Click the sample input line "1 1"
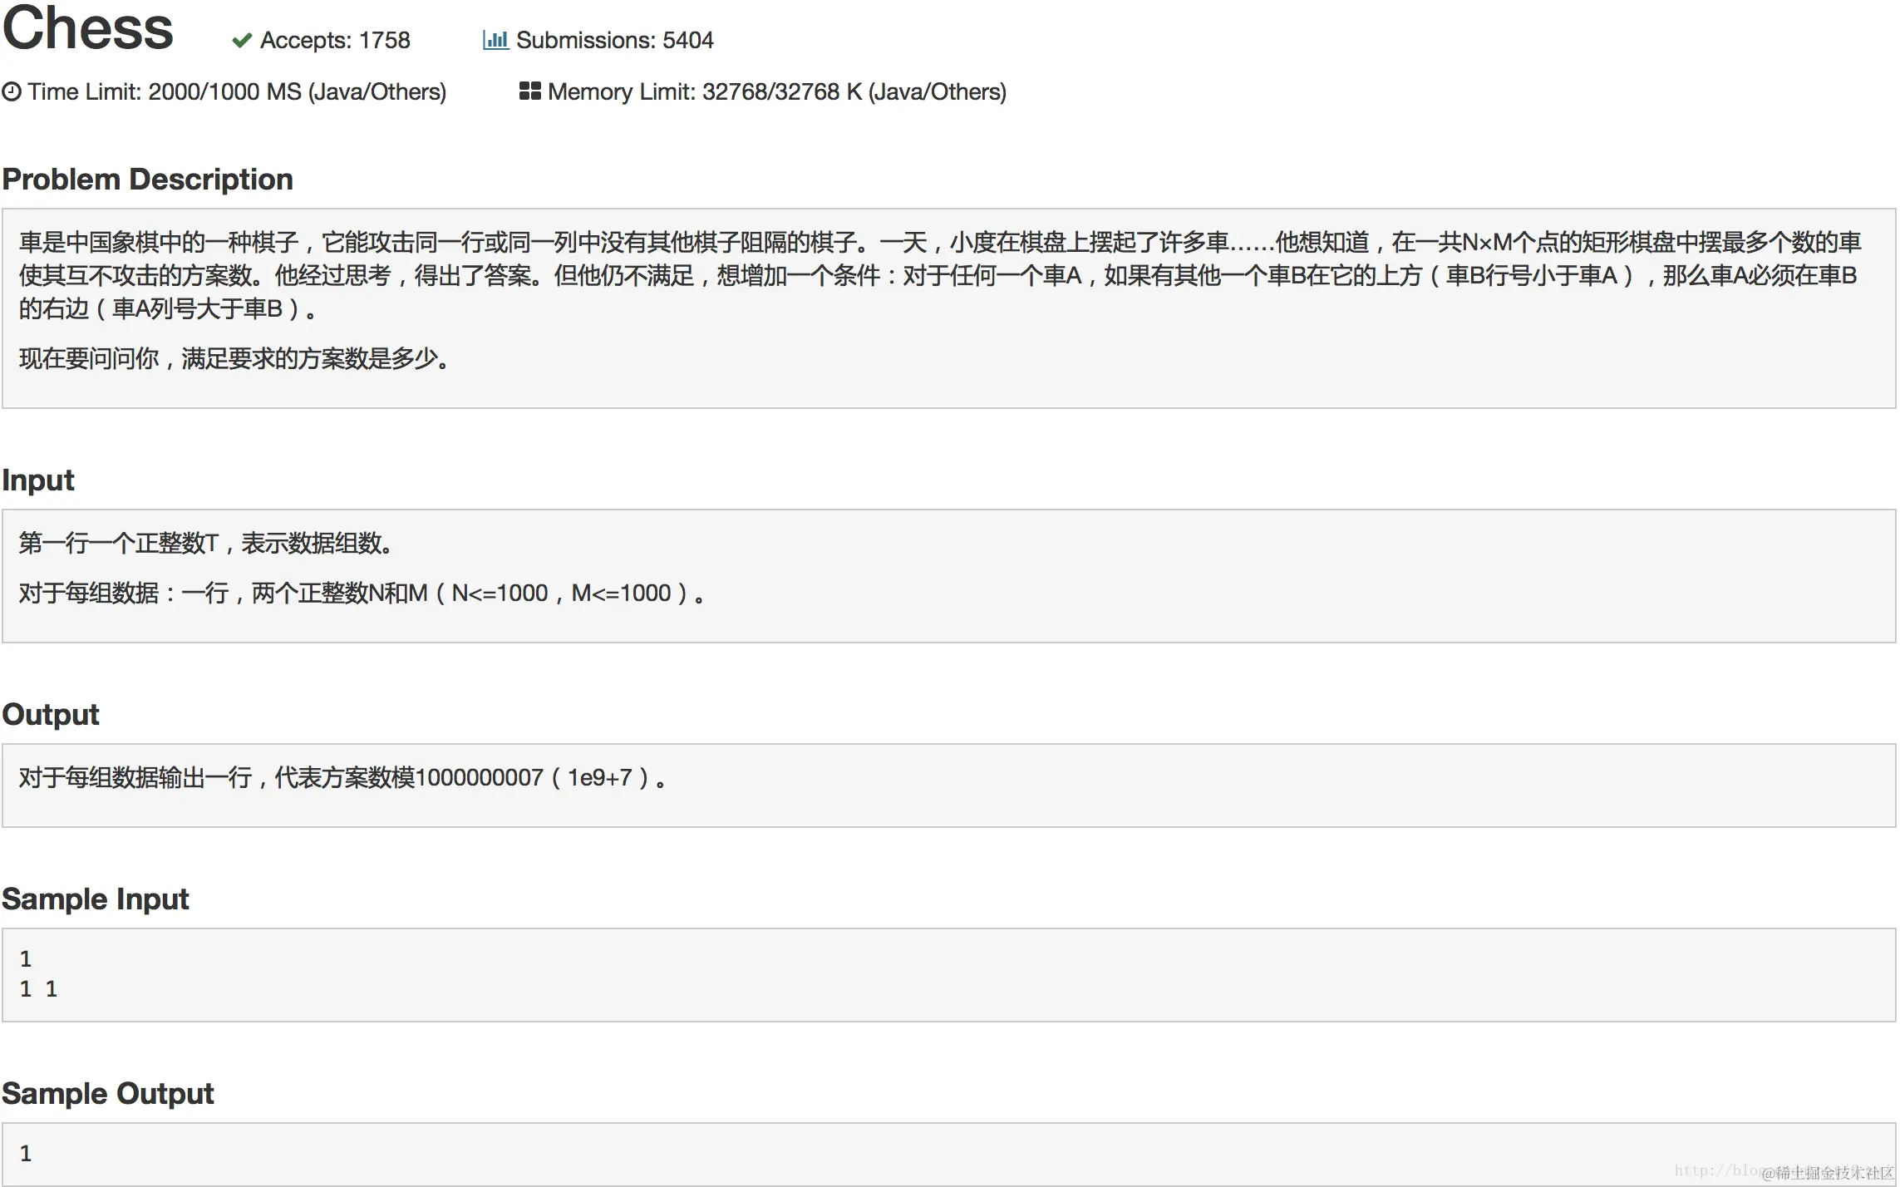 (38, 988)
